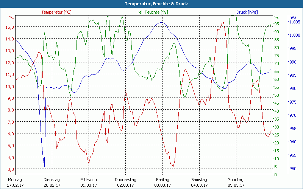Click the 1.005 tick on pressure axis
303x189 pixels.
295,22
